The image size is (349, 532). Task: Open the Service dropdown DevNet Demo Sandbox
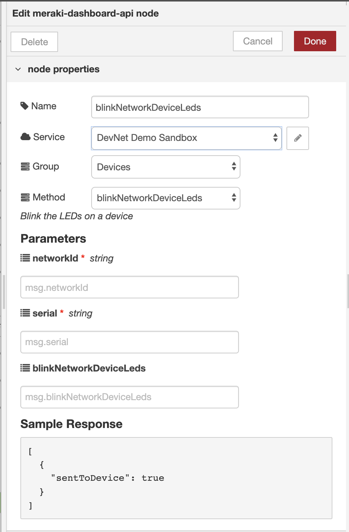click(187, 138)
